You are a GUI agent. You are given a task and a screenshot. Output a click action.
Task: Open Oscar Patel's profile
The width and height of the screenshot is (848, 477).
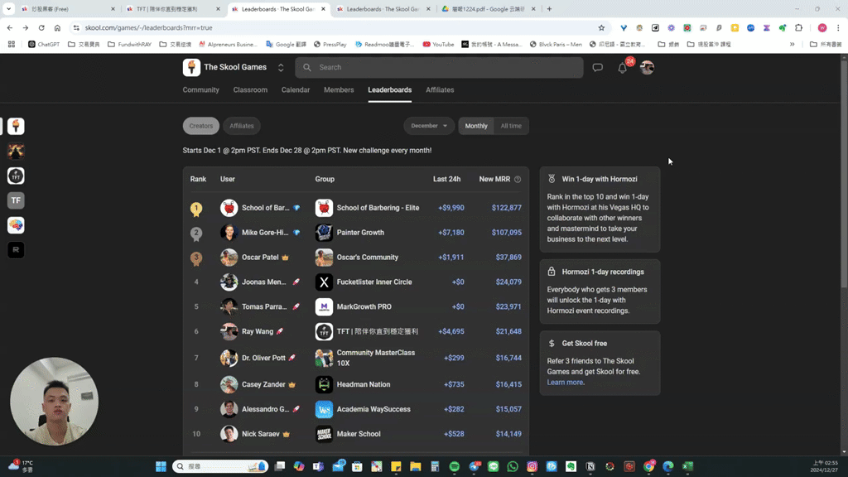tap(259, 258)
